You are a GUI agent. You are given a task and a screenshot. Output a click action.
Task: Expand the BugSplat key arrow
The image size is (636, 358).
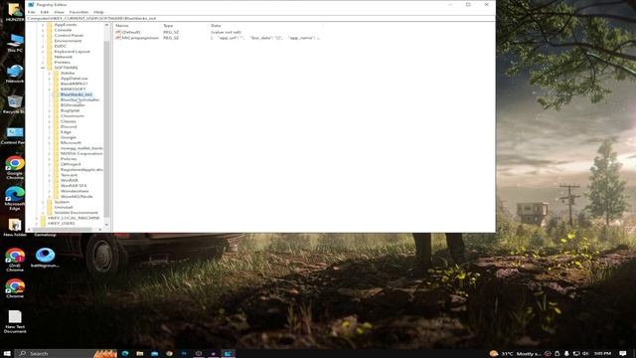pos(50,110)
